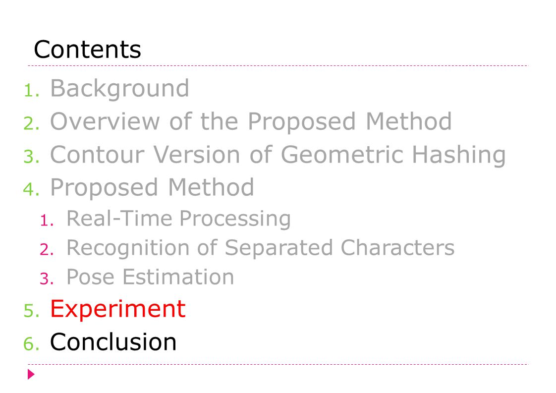Click the Conclusion list item

(x=113, y=342)
